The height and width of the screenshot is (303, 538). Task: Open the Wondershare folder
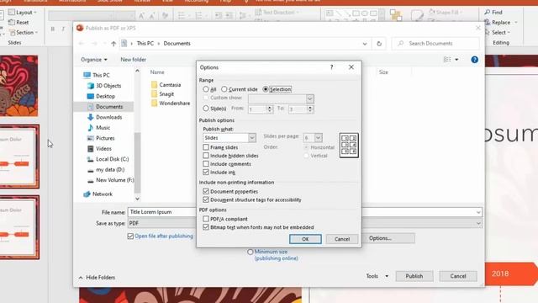[171, 103]
